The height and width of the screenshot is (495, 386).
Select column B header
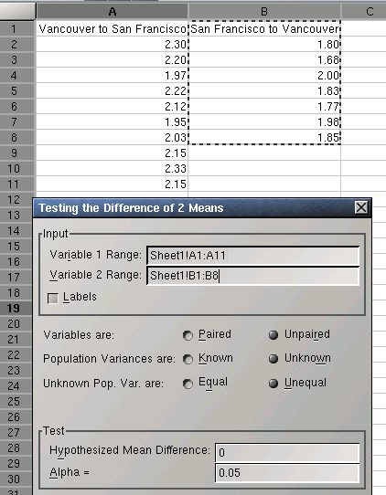(x=264, y=12)
